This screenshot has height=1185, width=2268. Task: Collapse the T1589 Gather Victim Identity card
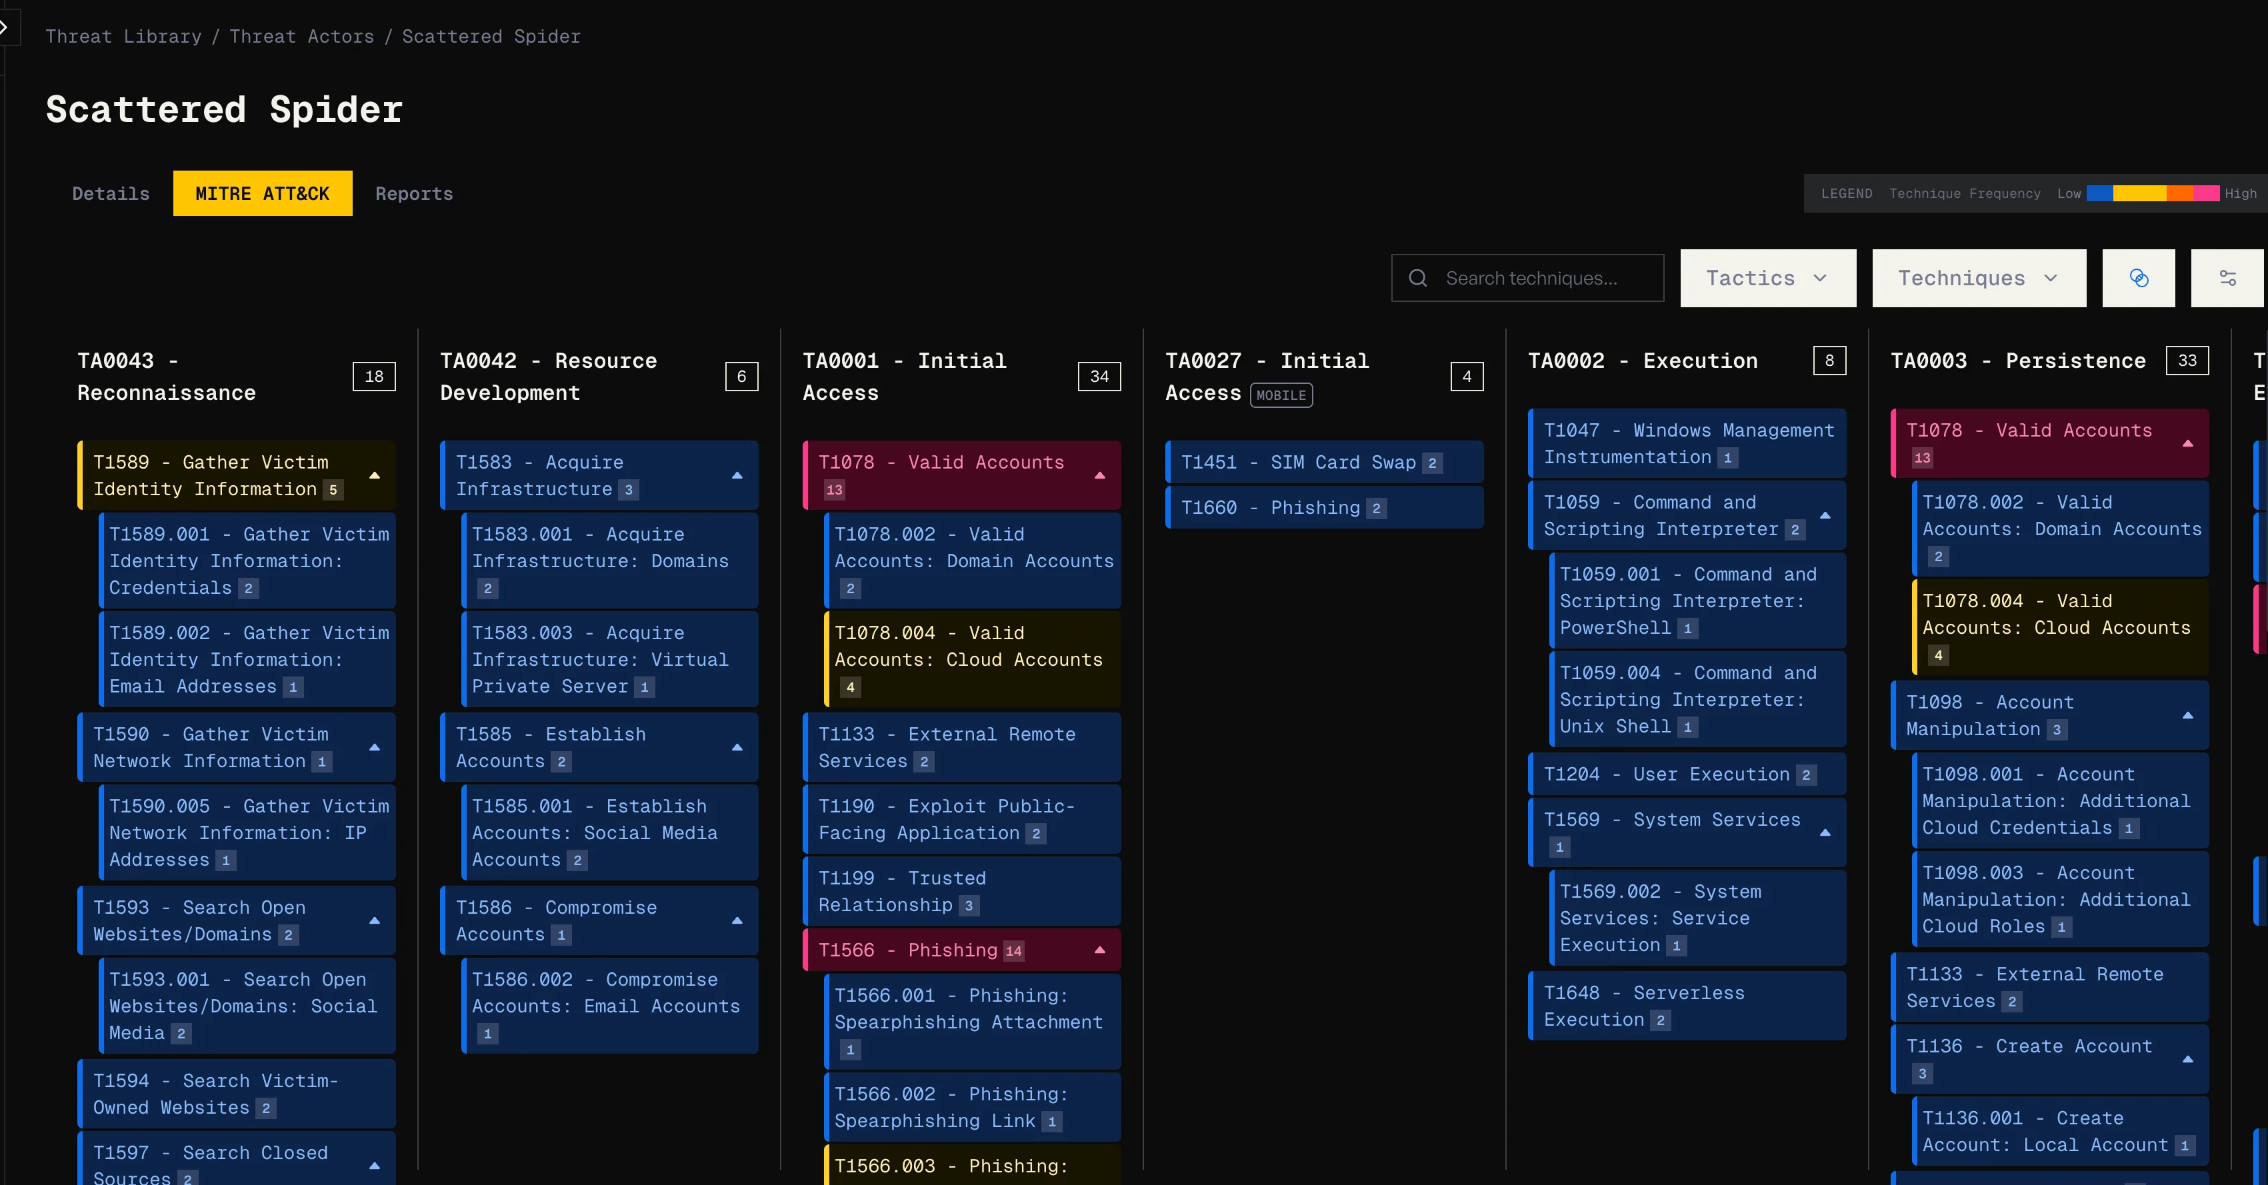(373, 477)
